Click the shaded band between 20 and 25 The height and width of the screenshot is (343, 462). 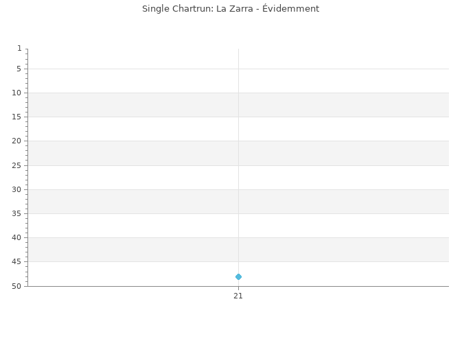tap(238, 153)
